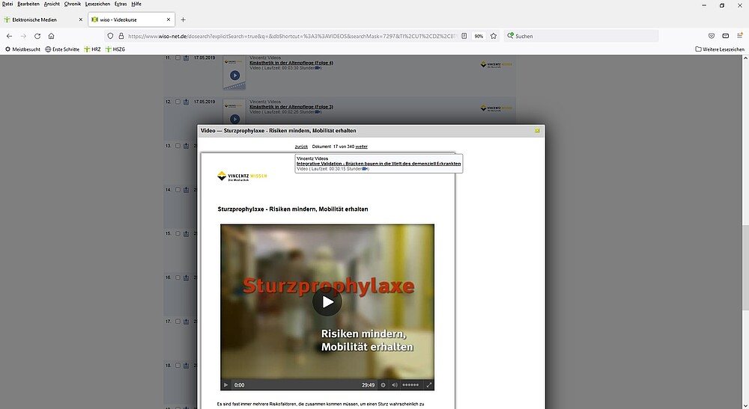Mute the video with the speaker icon
The width and height of the screenshot is (749, 409).
[x=395, y=385]
